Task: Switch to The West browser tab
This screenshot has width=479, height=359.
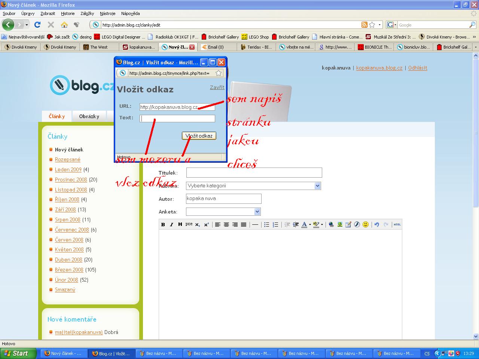Action: [99, 47]
